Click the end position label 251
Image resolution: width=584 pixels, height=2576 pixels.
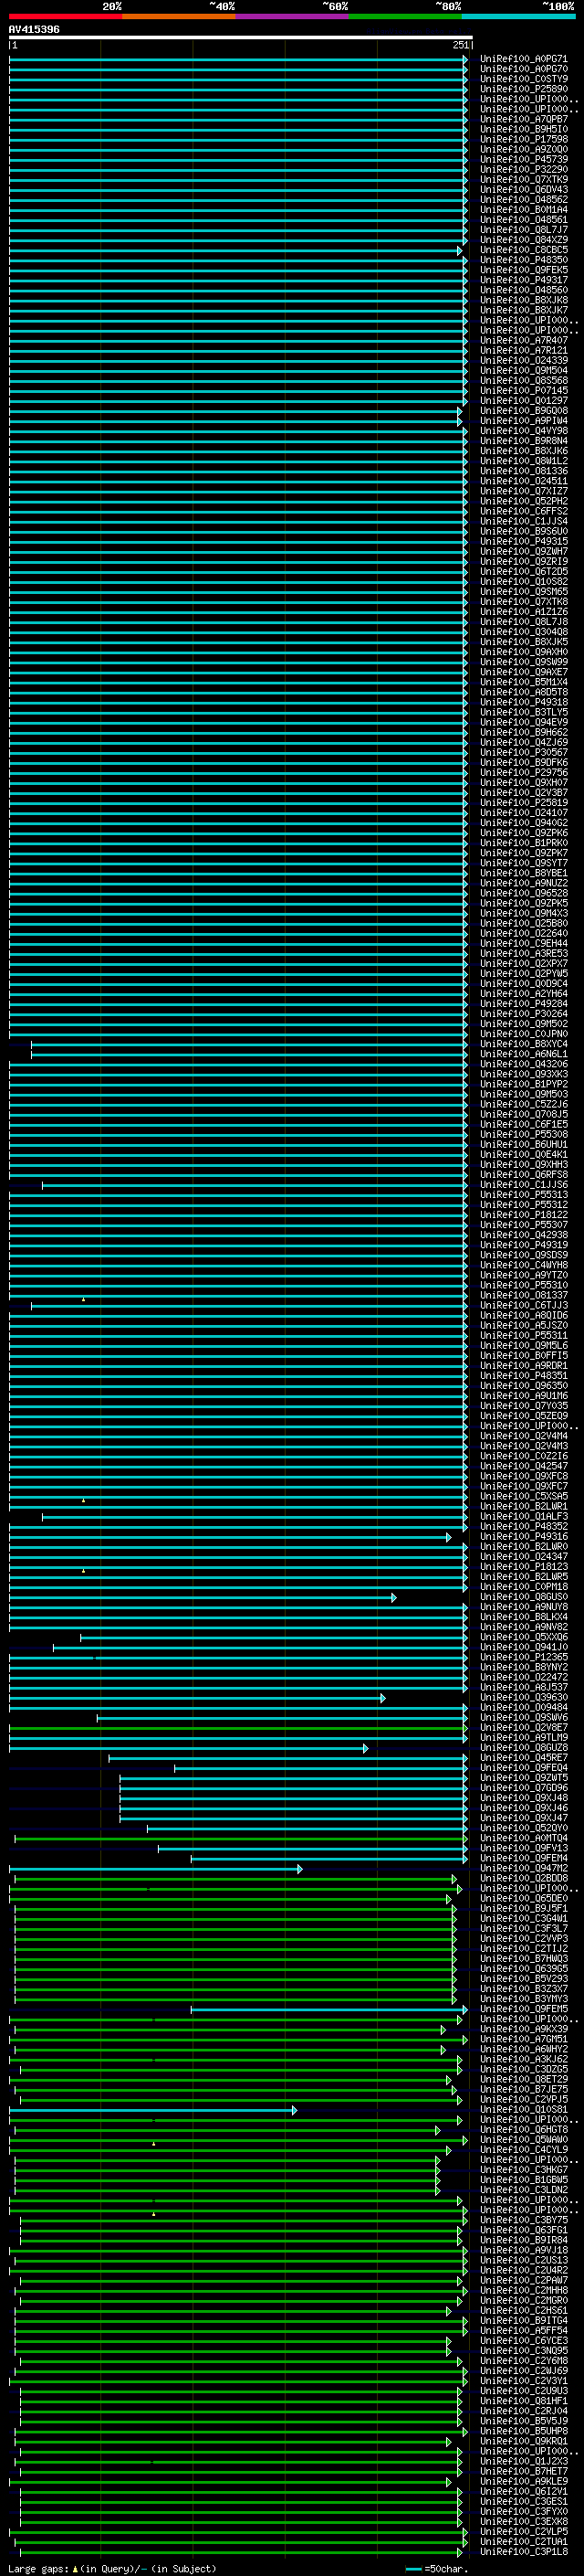pyautogui.click(x=460, y=45)
